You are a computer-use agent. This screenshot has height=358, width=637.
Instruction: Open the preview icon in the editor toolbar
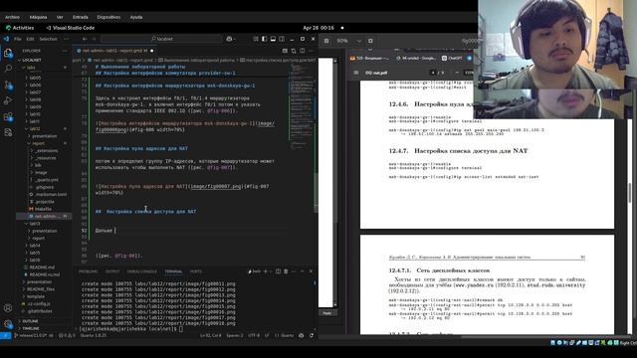coord(294,51)
